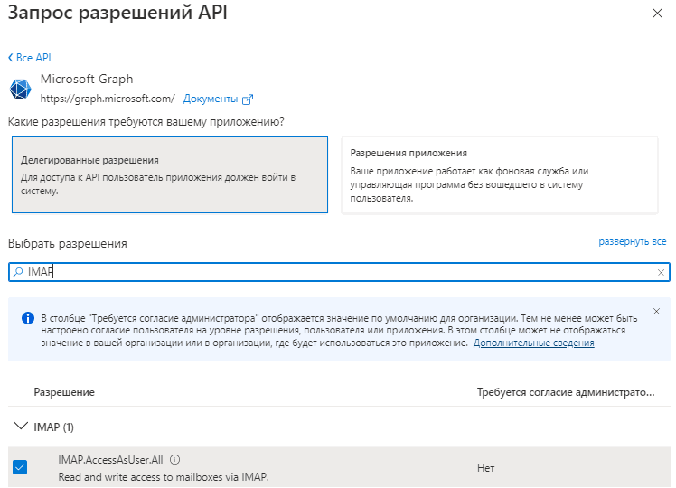The height and width of the screenshot is (488, 676).
Task: Go back via Все API link
Action: click(33, 57)
